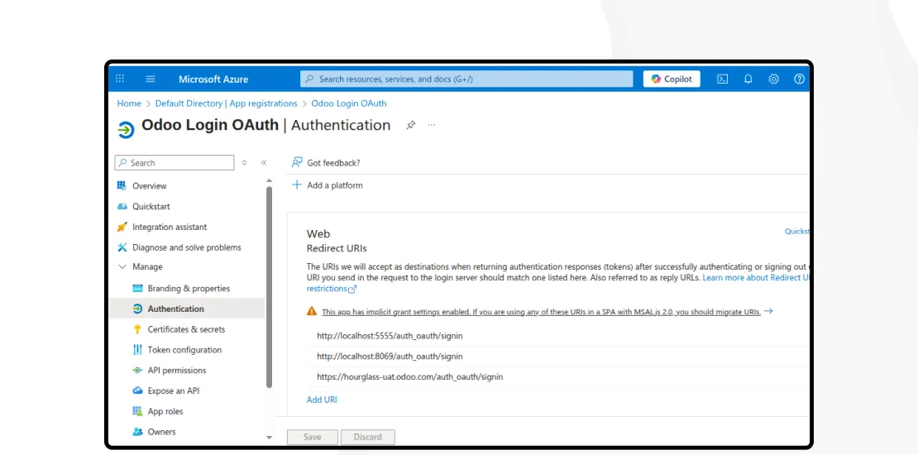Open the Default Directory App registrations breadcrumb
The width and height of the screenshot is (918, 455).
click(226, 103)
